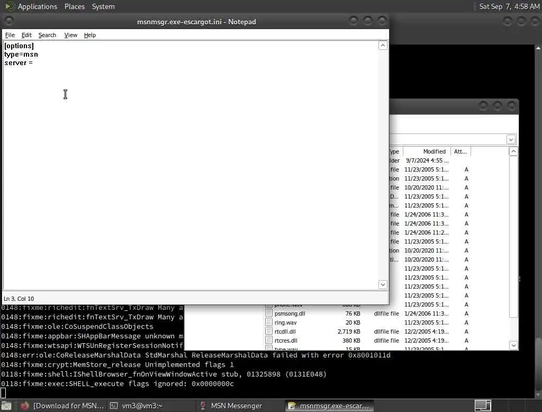
Task: Click terminal line containing 'CoReleaseMarshalData'
Action: (196, 355)
